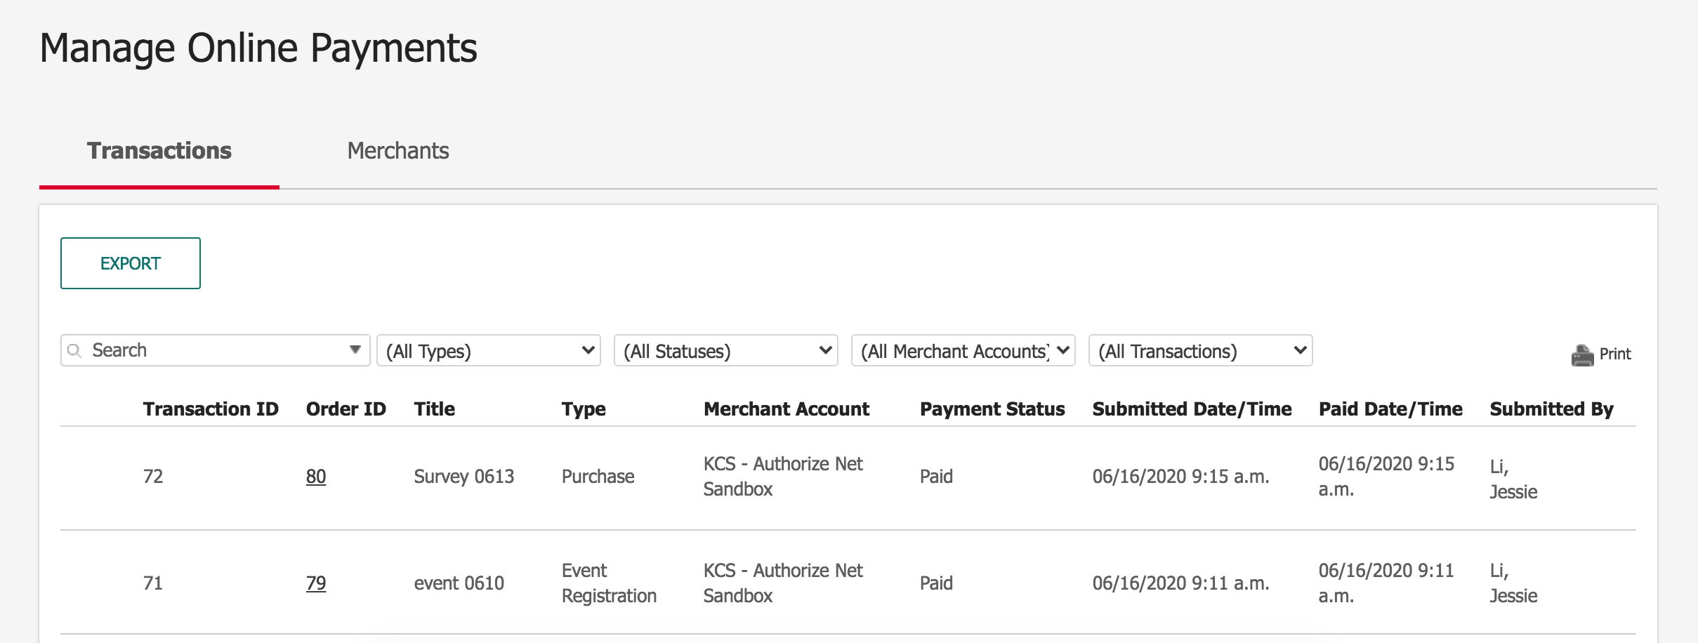Open the (All Statuses) filter dropdown
Image resolution: width=1698 pixels, height=643 pixels.
(725, 350)
